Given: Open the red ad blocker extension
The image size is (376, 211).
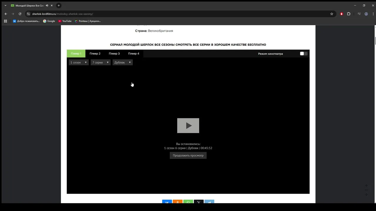Looking at the screenshot, I should [x=341, y=14].
